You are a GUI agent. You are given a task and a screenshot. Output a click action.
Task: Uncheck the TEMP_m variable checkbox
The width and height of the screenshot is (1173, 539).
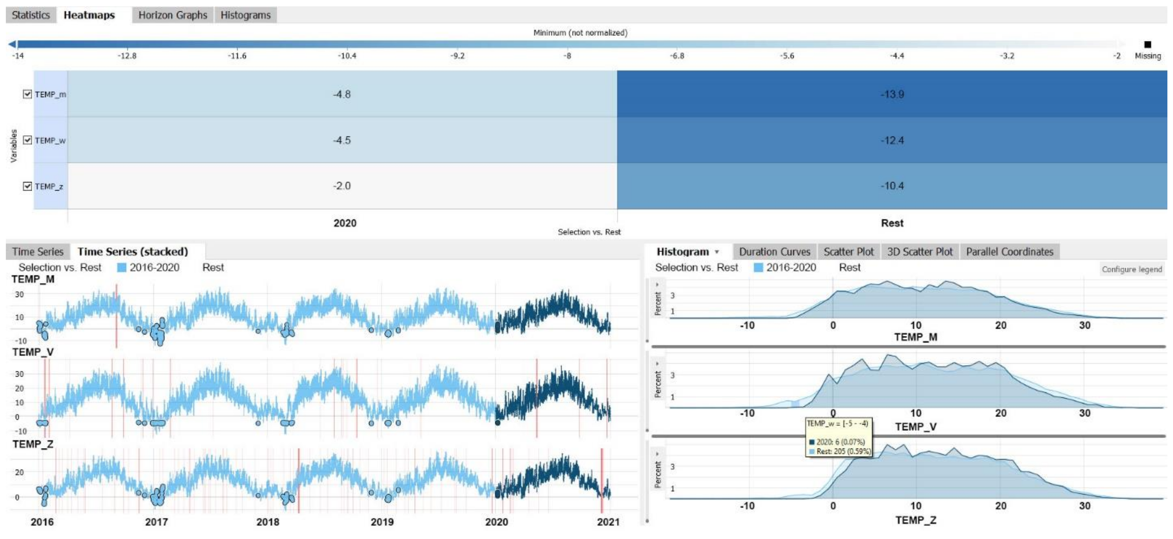pos(27,94)
